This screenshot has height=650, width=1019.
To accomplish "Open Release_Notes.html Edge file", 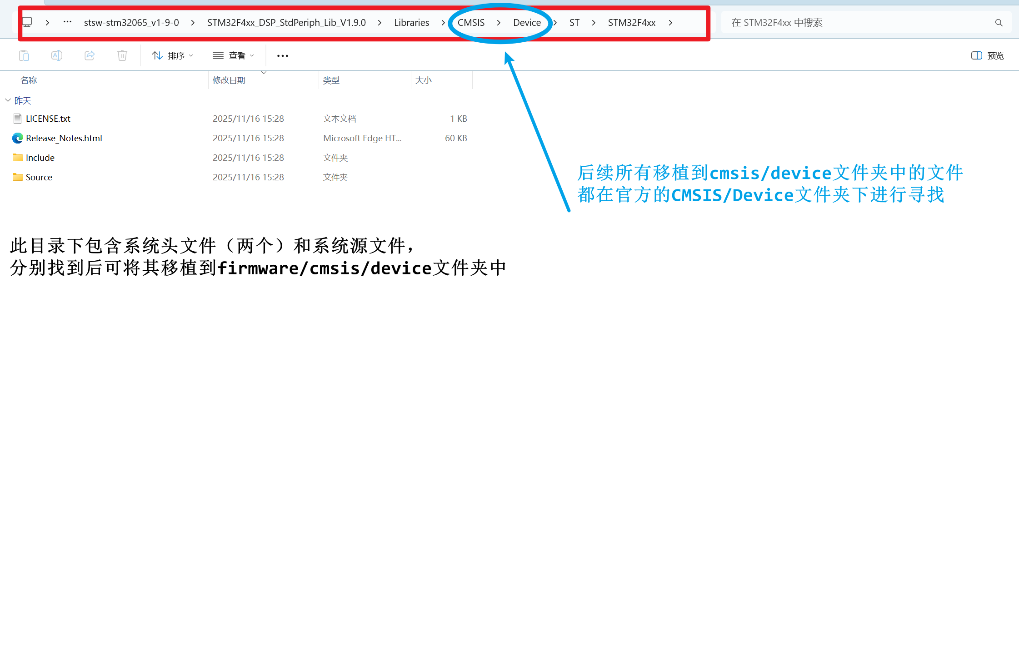I will coord(64,138).
